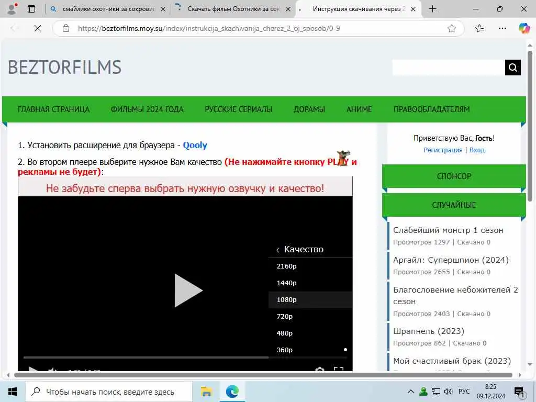Open ФИЛЬМЫ 2024 ГОДА menu item

pyautogui.click(x=147, y=109)
